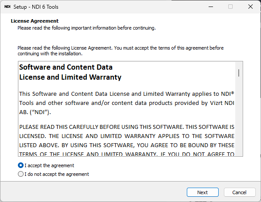
Task: Click the NDI logo in title bar
Action: [7, 7]
